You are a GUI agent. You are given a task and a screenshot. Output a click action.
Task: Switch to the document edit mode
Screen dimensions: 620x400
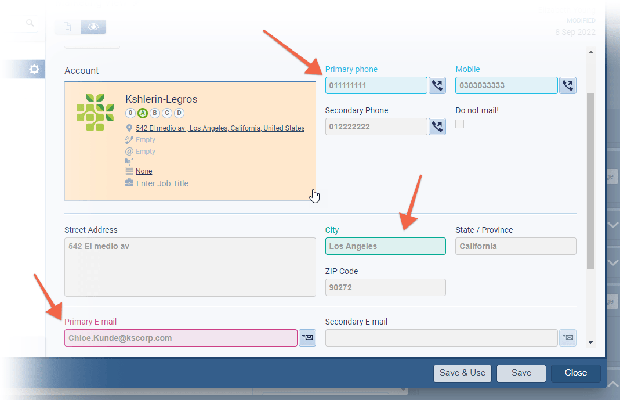pyautogui.click(x=68, y=27)
